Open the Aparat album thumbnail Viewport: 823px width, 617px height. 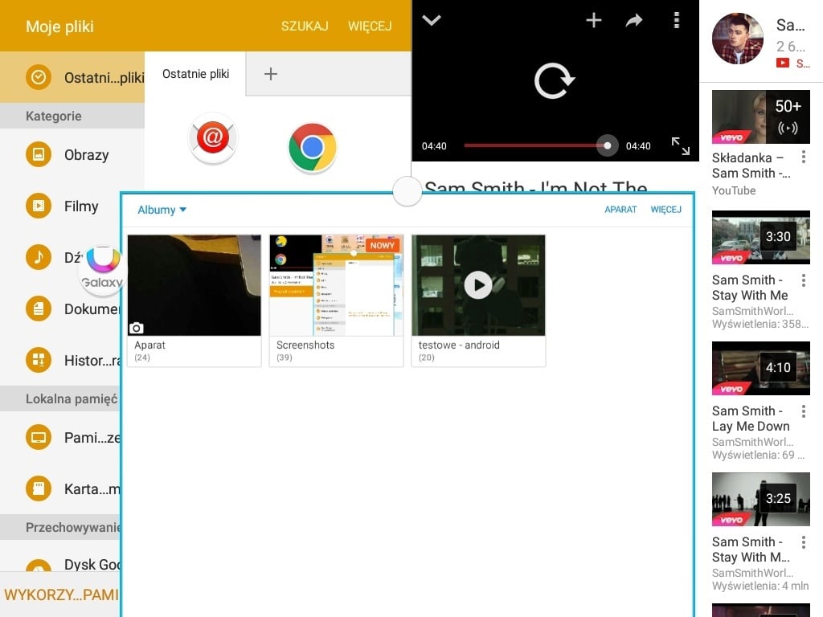194,285
